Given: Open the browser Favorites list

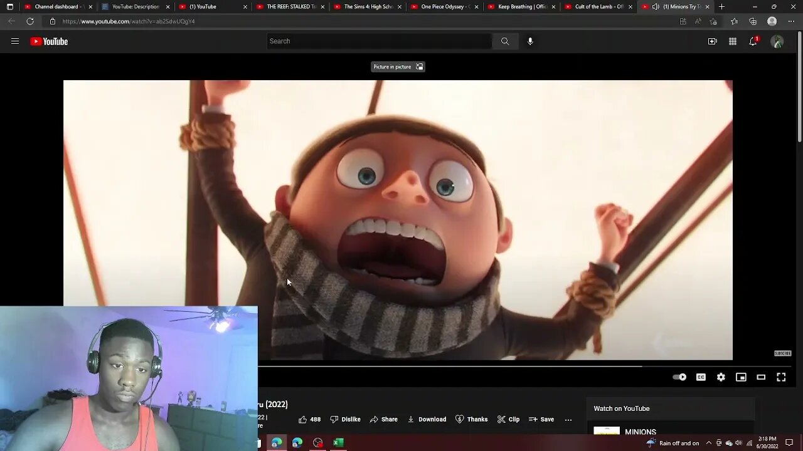Looking at the screenshot, I should 735,21.
